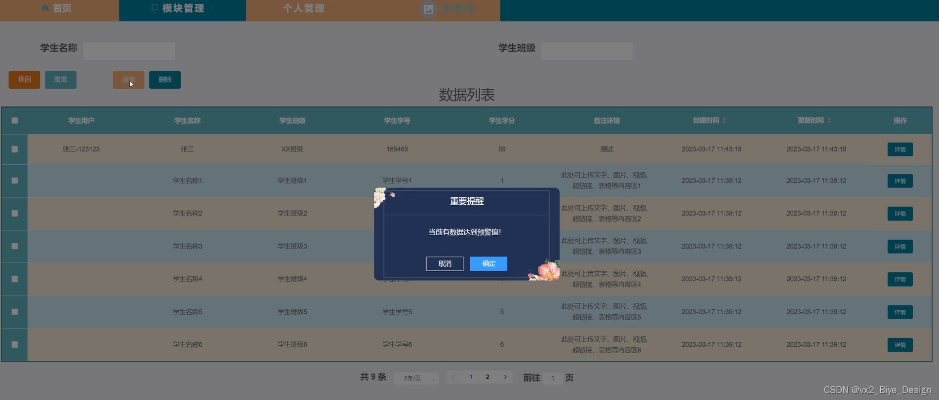Toggle the select-all header checkbox
939x400 pixels.
15,120
